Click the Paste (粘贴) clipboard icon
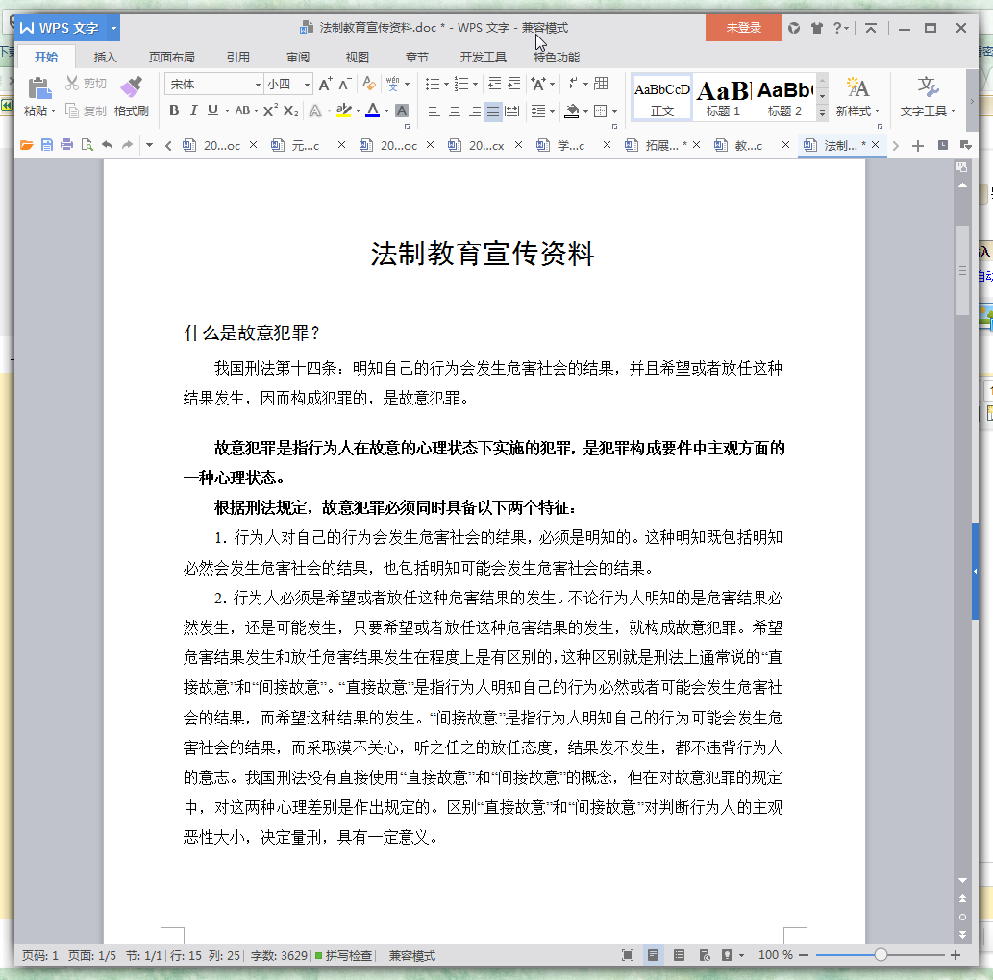993x980 pixels. (39, 88)
